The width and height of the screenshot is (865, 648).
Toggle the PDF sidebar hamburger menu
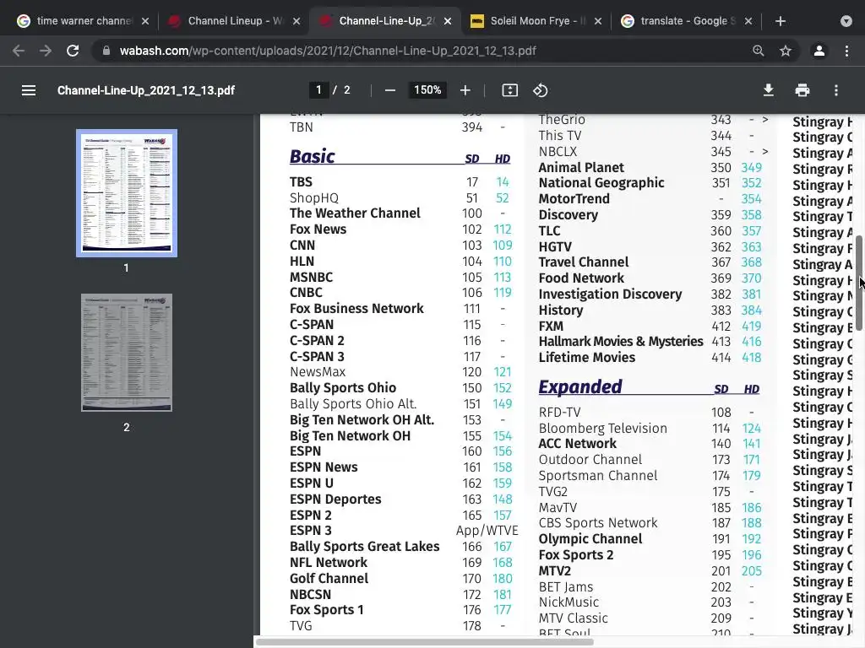click(29, 90)
